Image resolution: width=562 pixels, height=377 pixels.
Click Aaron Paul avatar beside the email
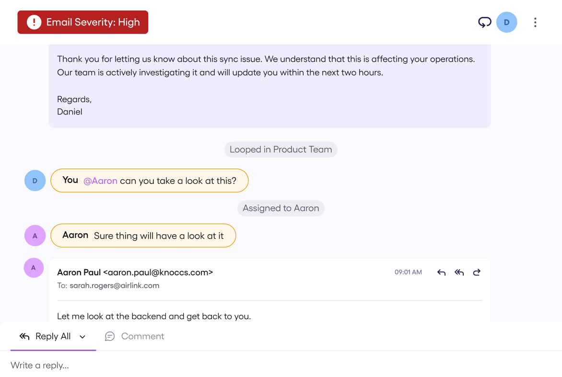(34, 268)
